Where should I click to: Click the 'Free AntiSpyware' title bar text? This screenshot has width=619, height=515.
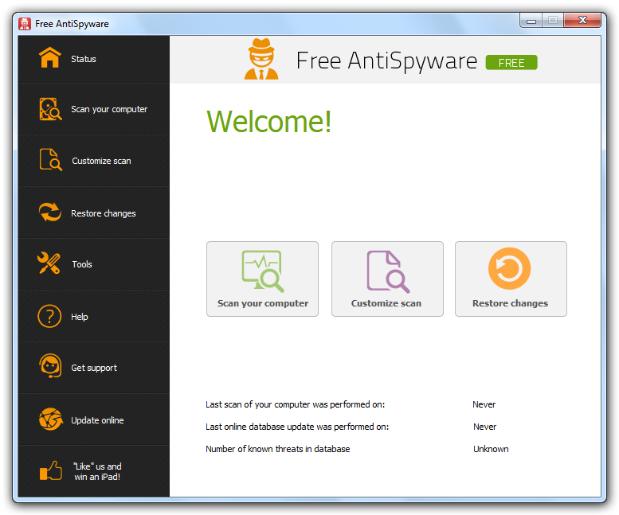tap(72, 24)
